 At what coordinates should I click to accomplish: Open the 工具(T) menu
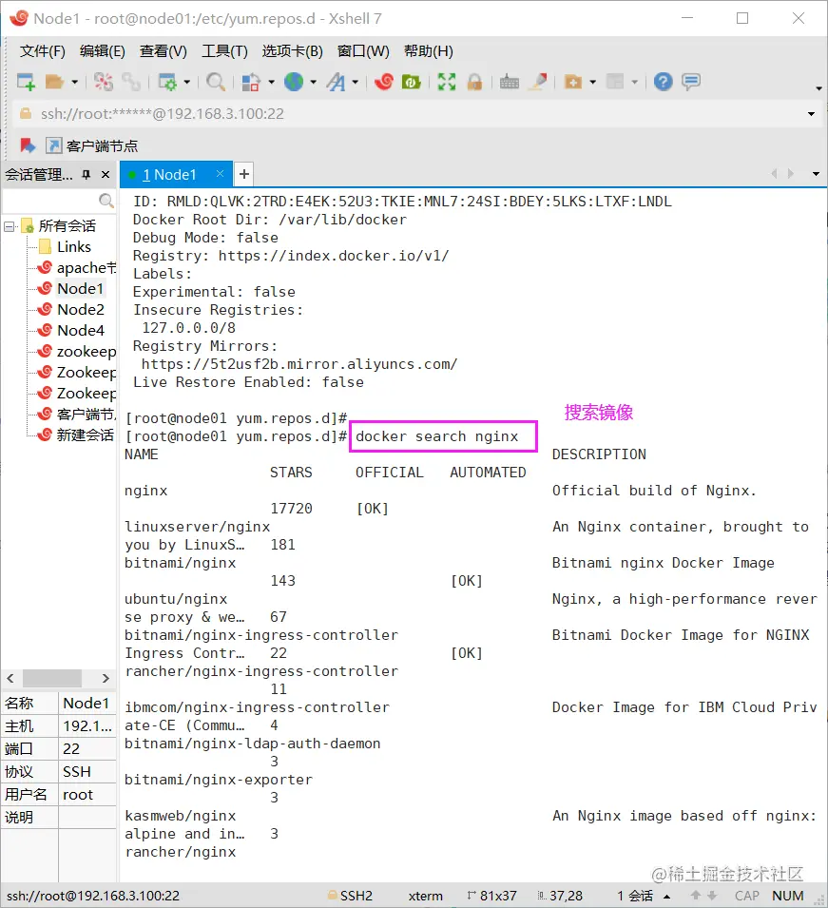pos(224,51)
